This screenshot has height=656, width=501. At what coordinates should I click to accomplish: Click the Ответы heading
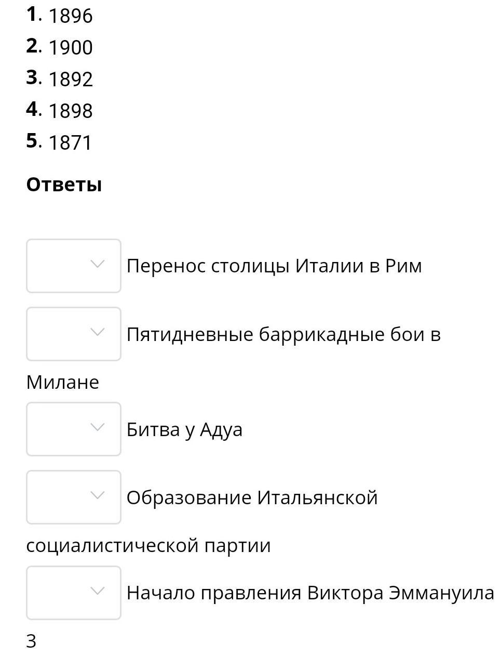click(x=64, y=185)
